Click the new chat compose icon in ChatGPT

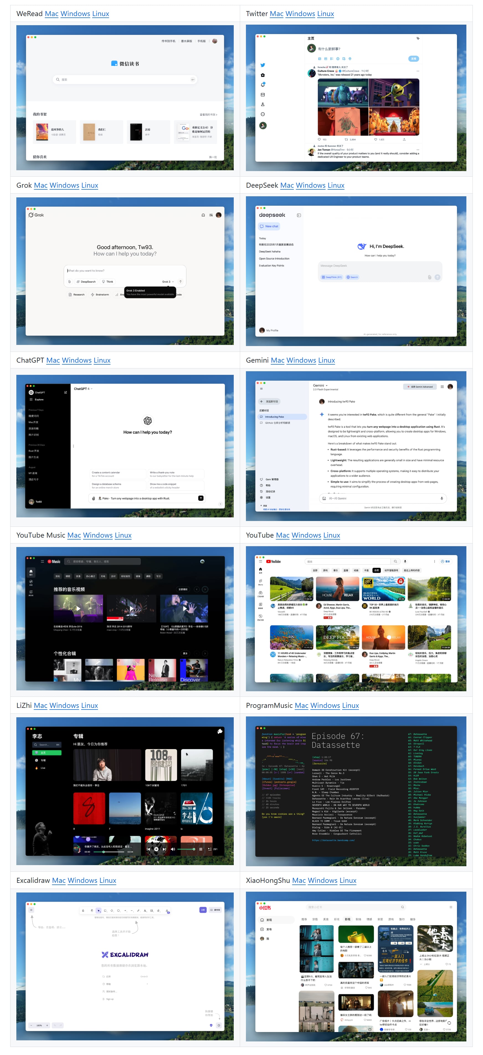click(x=66, y=392)
